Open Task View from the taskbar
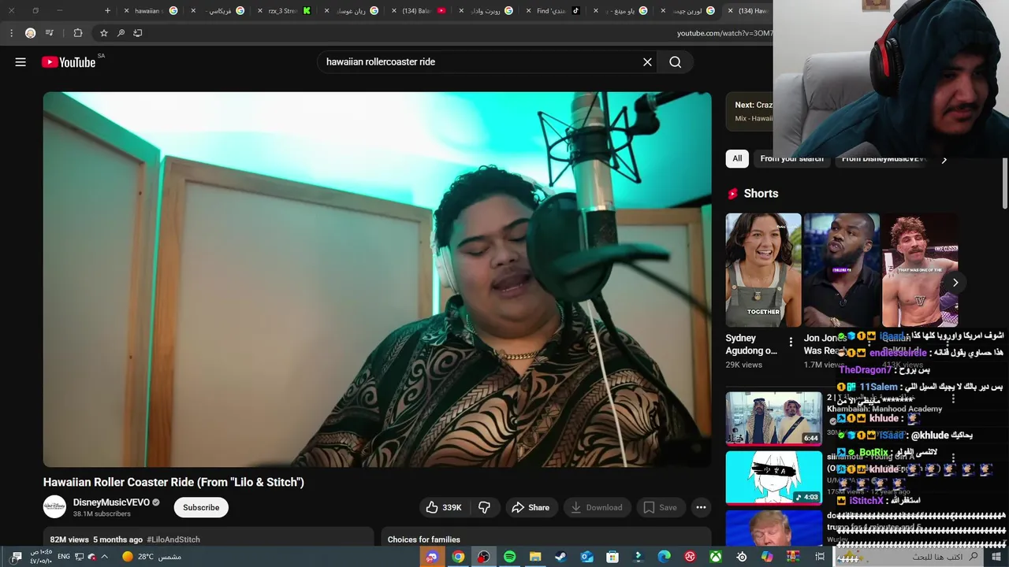This screenshot has height=567, width=1009. pos(820,557)
